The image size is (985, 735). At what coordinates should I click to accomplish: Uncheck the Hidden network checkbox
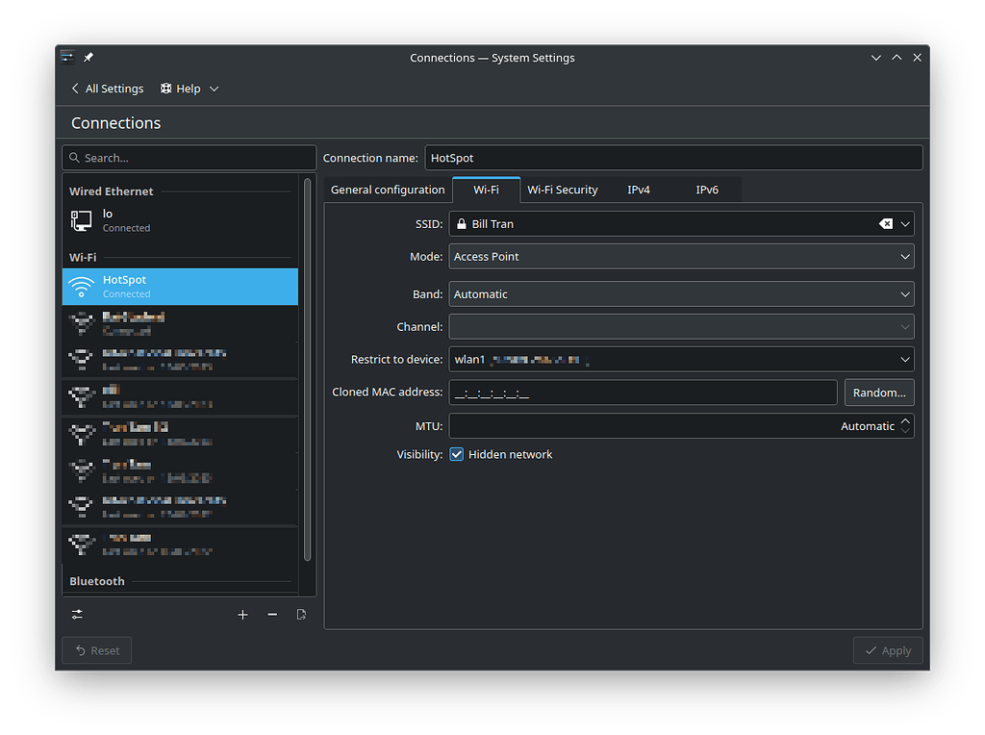(x=457, y=454)
